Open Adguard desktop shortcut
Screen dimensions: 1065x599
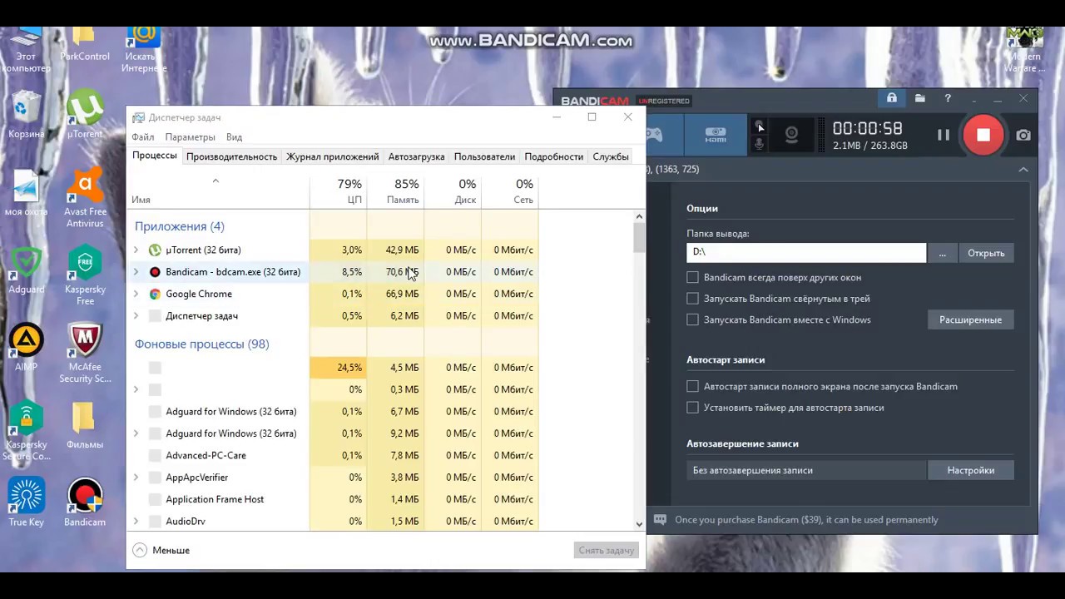point(26,271)
